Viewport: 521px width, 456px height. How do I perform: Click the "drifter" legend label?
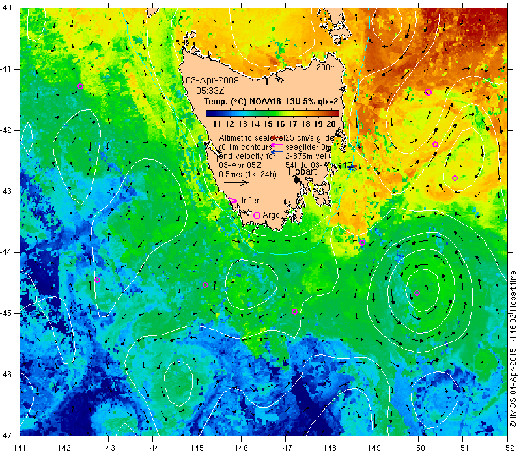coord(249,201)
